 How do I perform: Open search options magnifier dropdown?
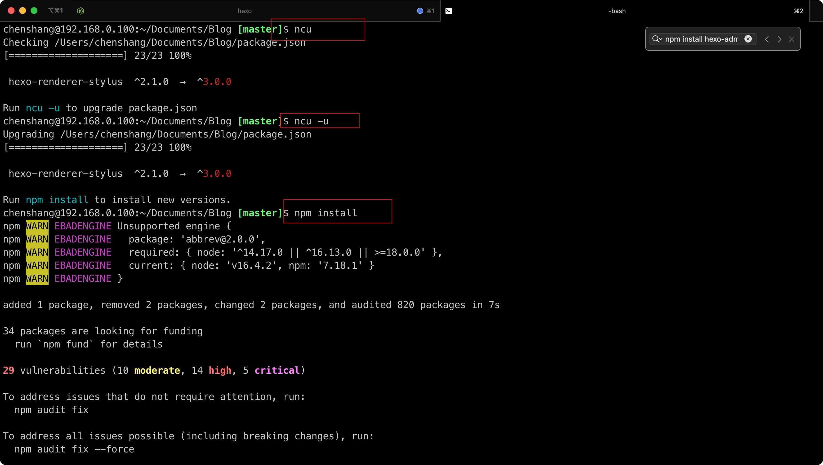tap(657, 39)
